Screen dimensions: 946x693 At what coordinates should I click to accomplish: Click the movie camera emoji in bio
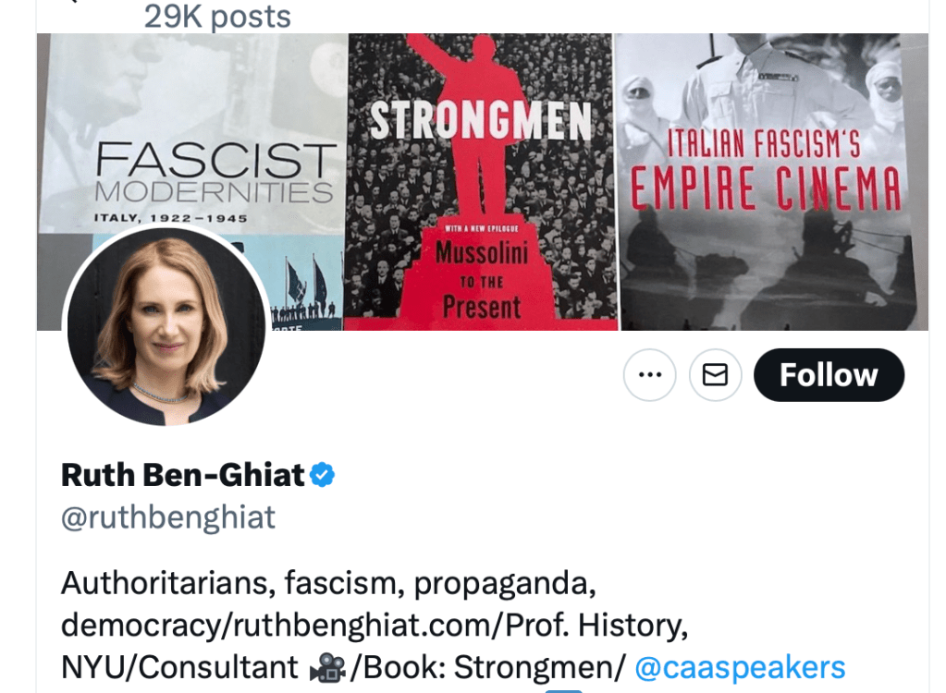click(x=327, y=668)
